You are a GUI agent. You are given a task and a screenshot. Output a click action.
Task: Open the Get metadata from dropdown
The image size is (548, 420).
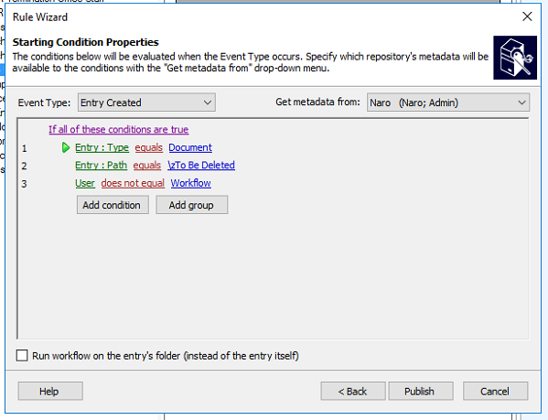click(x=448, y=102)
